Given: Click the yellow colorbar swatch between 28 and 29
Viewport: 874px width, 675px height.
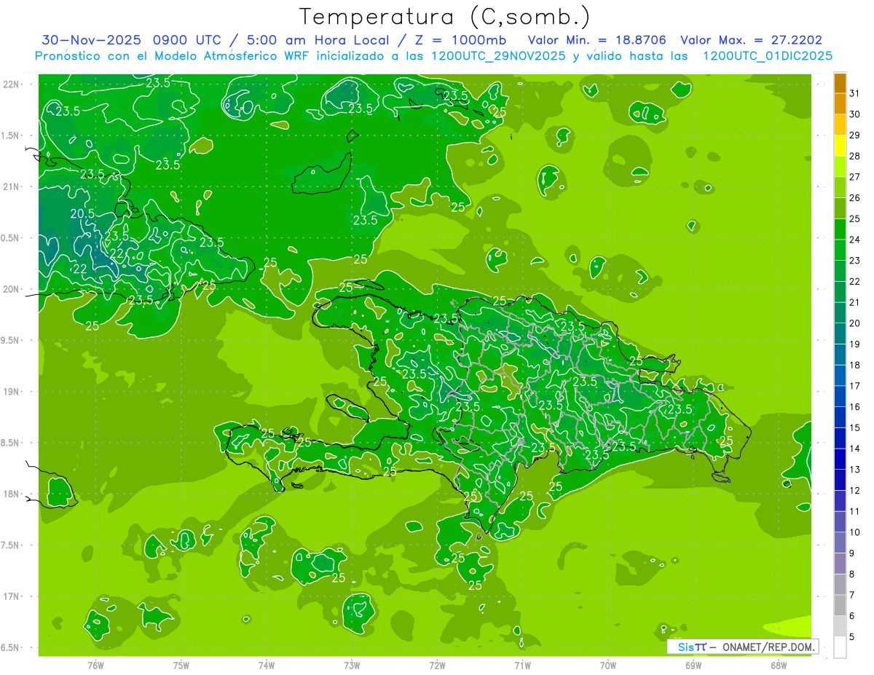Looking at the screenshot, I should click(840, 146).
